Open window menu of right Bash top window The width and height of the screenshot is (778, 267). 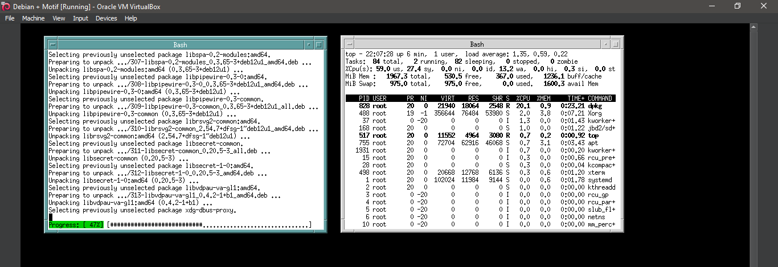350,44
